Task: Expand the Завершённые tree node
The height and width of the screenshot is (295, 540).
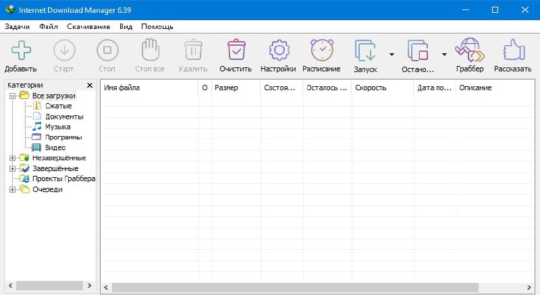Action: tap(12, 169)
